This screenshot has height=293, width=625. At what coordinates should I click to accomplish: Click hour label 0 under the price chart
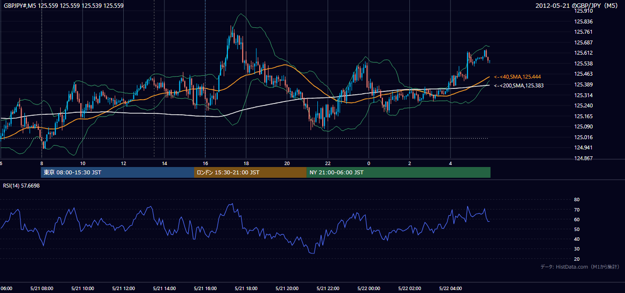(369, 163)
